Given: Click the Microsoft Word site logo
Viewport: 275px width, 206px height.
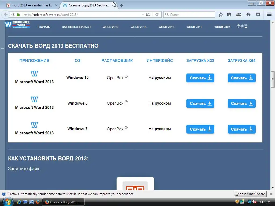Looking at the screenshot, I should (x=17, y=24).
